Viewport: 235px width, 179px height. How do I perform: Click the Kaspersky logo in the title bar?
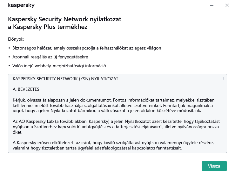(21, 5)
